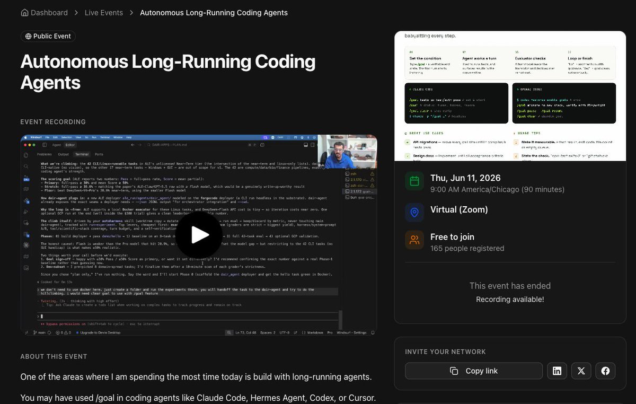The height and width of the screenshot is (404, 636).
Task: Click the Free to join text
Action: click(452, 237)
